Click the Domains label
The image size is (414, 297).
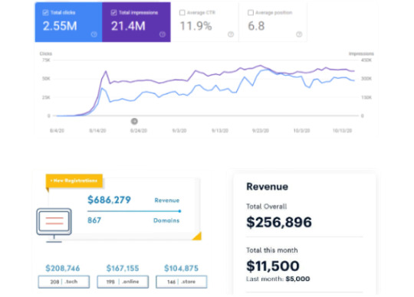[166, 220]
